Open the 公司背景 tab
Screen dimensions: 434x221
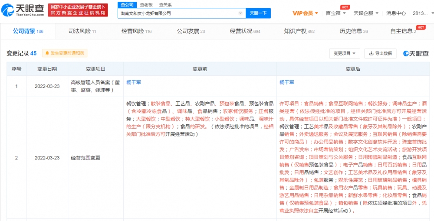[x=28, y=31]
